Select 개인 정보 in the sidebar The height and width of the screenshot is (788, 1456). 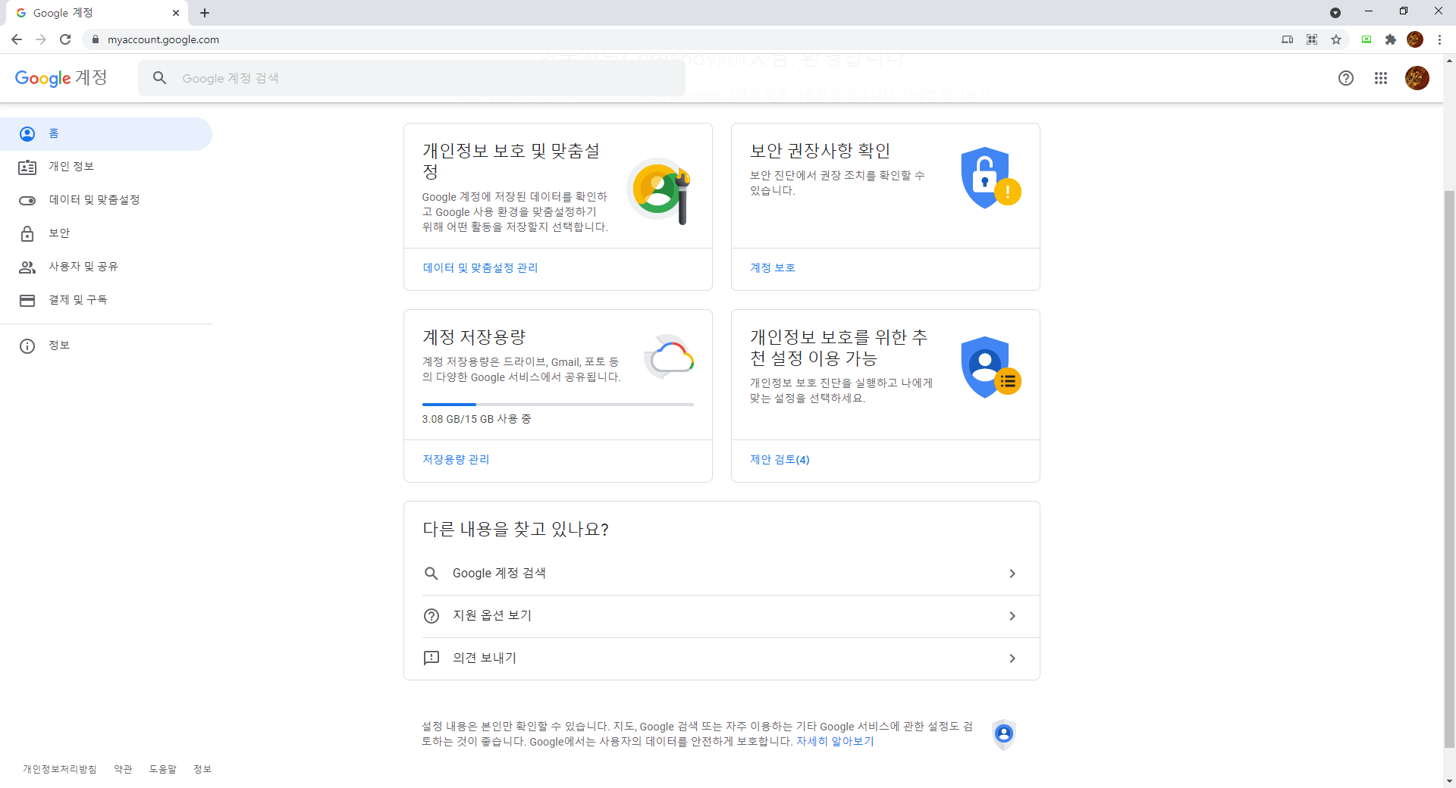pyautogui.click(x=106, y=167)
